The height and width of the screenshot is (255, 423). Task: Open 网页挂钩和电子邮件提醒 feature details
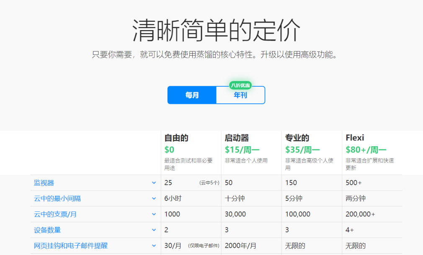(71, 246)
